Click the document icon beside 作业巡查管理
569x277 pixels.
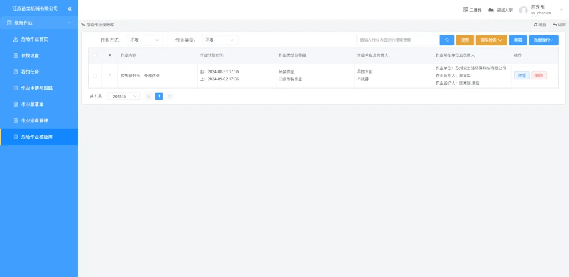click(16, 120)
